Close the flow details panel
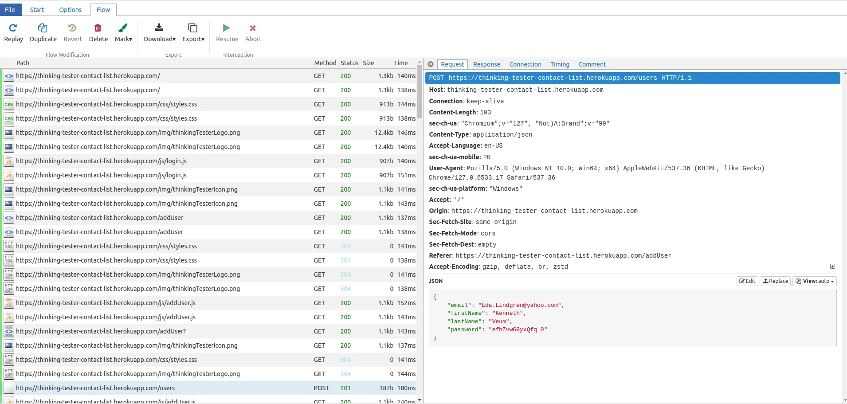Viewport: 847px width, 404px height. [430, 64]
